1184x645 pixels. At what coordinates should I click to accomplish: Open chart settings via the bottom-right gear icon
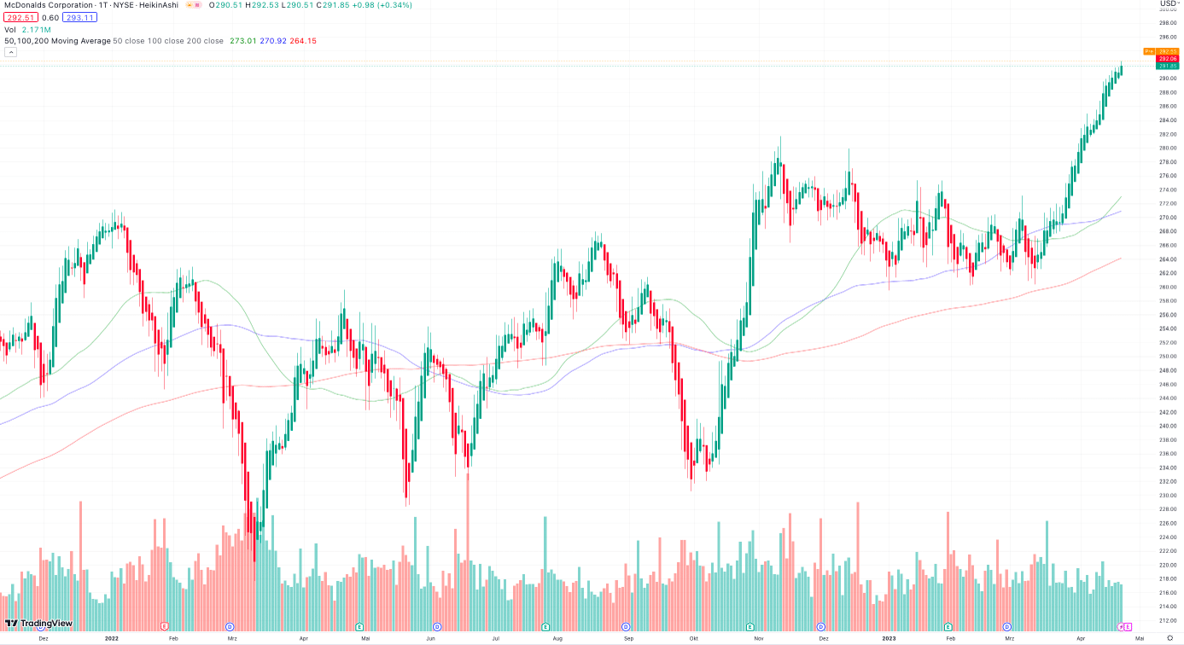click(x=1169, y=637)
